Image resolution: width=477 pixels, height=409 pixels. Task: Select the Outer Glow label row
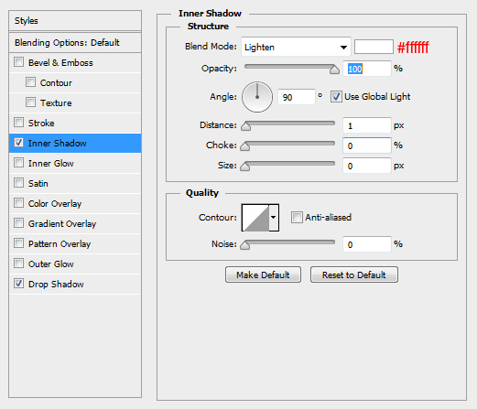pos(75,264)
